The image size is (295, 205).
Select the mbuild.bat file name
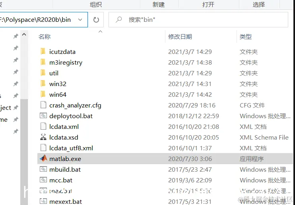(65, 169)
